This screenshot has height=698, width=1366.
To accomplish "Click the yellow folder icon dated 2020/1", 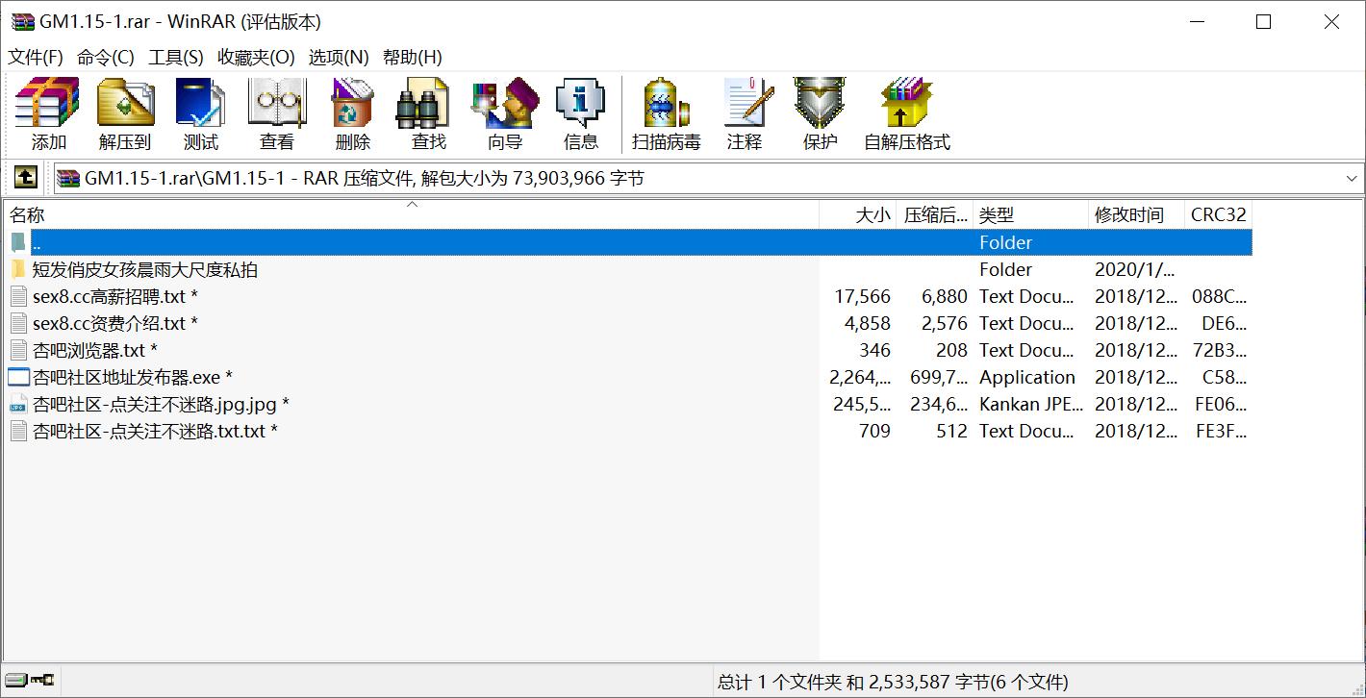I will (x=18, y=269).
